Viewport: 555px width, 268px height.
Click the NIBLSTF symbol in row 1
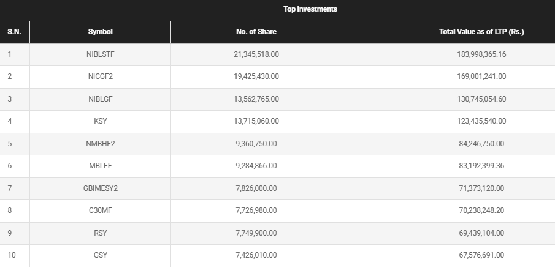click(101, 54)
